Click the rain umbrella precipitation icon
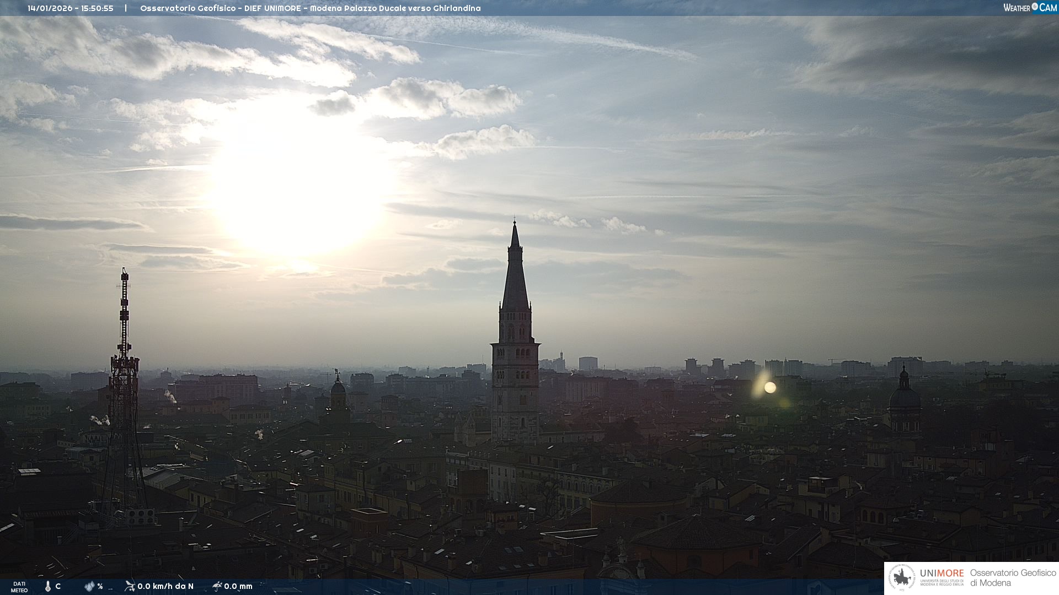Screen dimensions: 1059x595 click(x=217, y=586)
